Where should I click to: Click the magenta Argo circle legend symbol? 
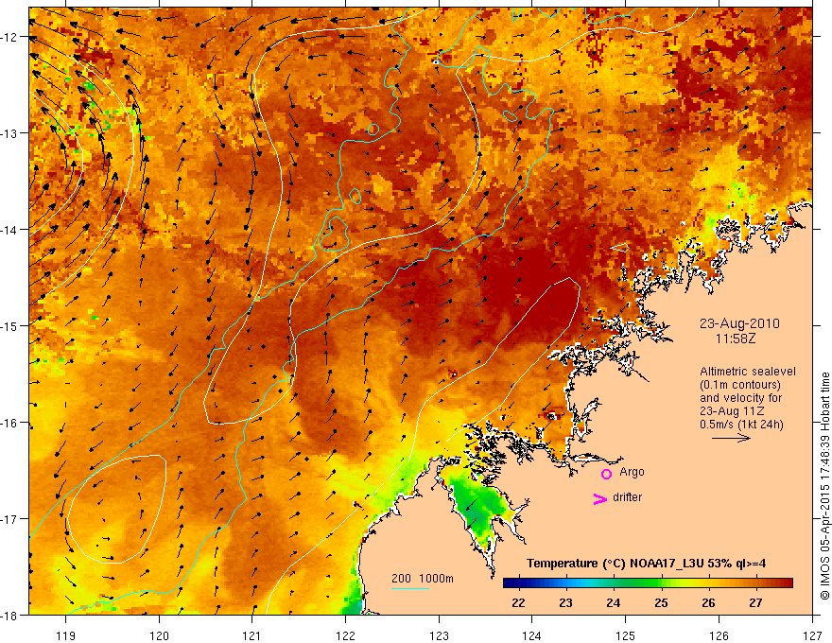(606, 474)
